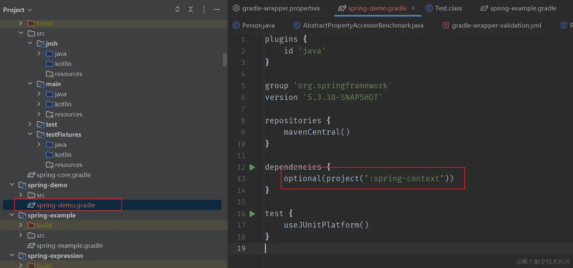Run the dependencies block from the gutter icon
The height and width of the screenshot is (268, 573).
click(x=252, y=167)
